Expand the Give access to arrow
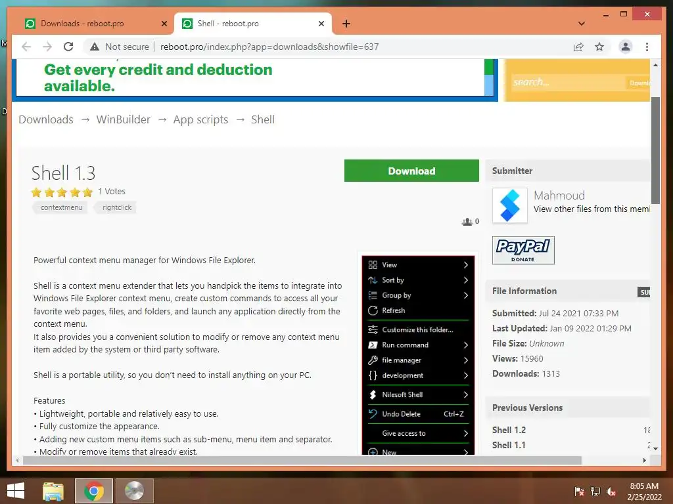Image resolution: width=673 pixels, height=504 pixels. click(466, 433)
